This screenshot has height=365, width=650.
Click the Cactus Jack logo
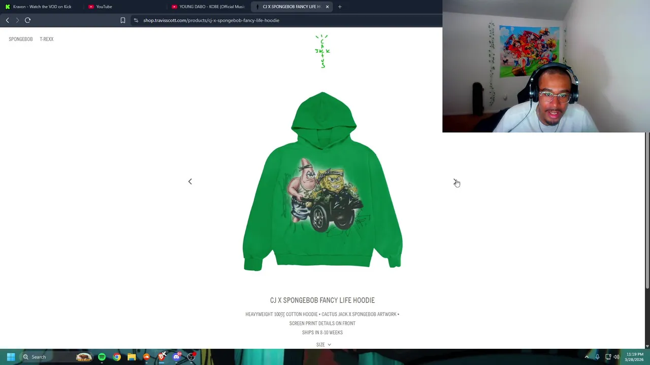coord(322,51)
